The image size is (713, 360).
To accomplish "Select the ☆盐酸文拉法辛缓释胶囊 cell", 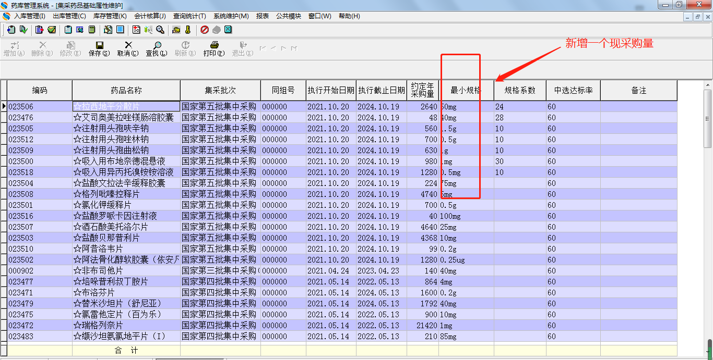I will [x=126, y=183].
